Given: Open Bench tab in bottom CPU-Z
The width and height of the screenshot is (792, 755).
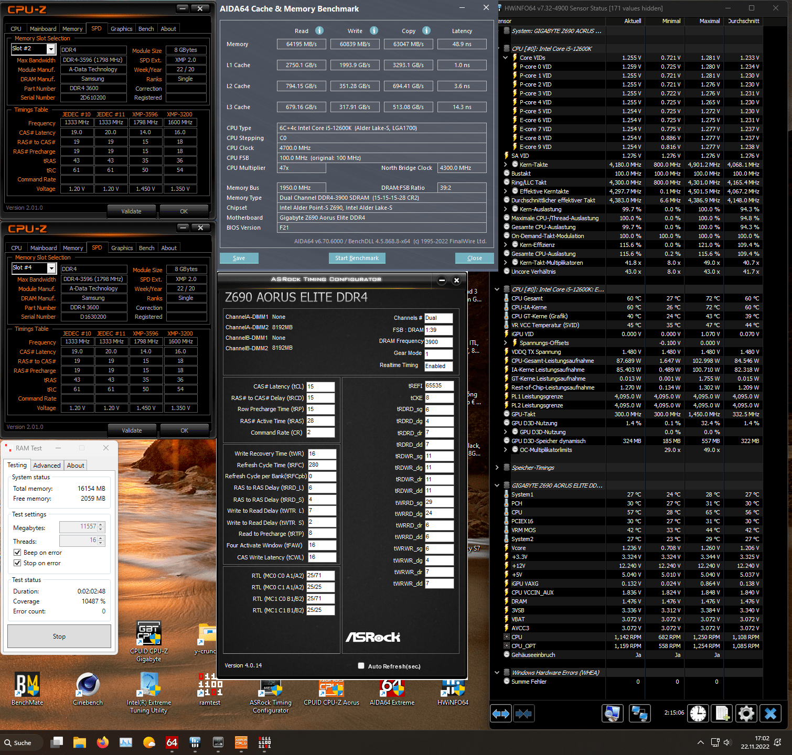Looking at the screenshot, I should pyautogui.click(x=147, y=248).
